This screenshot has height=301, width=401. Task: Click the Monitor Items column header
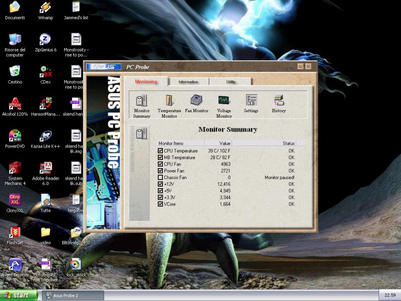click(180, 143)
